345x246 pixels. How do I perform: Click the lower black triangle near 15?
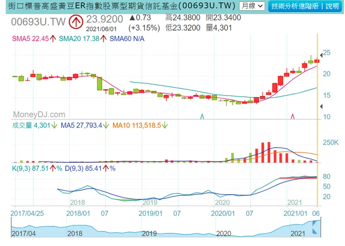click(322, 106)
